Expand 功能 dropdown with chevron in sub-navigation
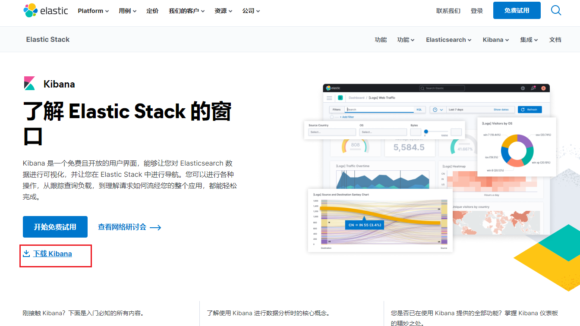Viewport: 580px width, 326px height. tap(406, 40)
